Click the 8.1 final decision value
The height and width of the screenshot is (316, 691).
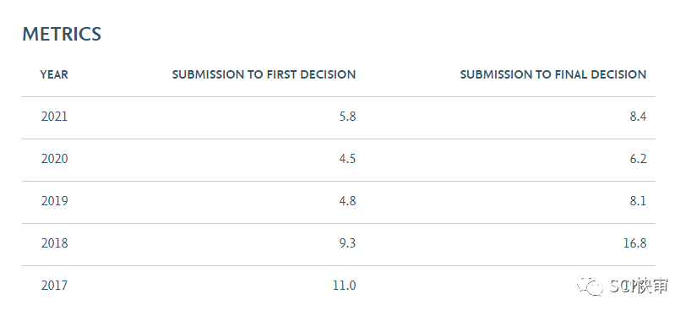[638, 201]
